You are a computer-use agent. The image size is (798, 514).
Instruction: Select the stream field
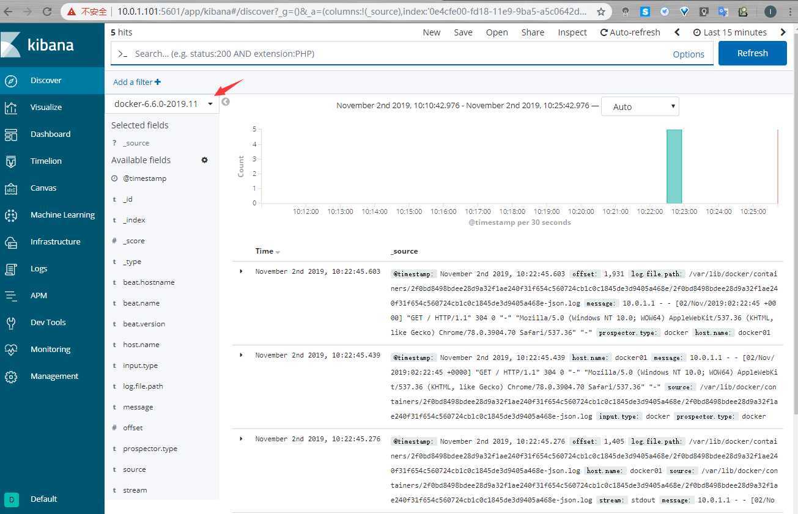pos(135,490)
